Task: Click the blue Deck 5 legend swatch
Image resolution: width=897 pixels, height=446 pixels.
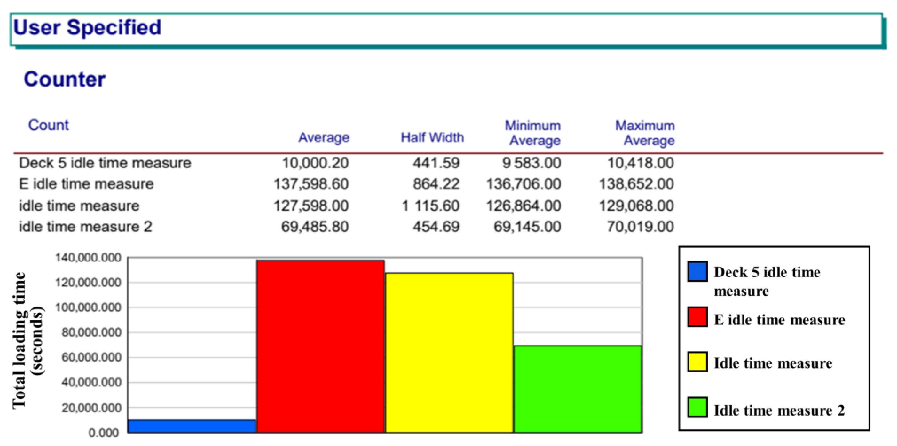Action: click(697, 271)
